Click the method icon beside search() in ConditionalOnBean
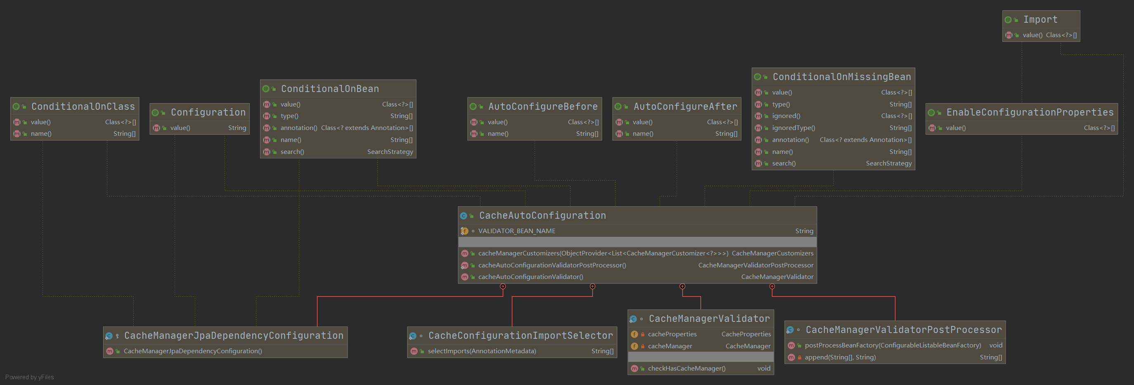 [x=266, y=152]
